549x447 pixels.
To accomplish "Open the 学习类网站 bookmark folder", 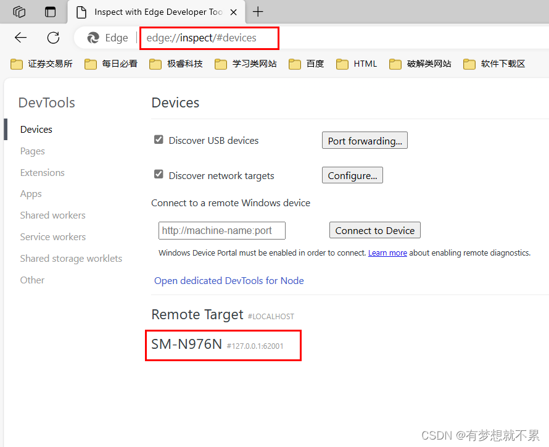I will tap(246, 64).
